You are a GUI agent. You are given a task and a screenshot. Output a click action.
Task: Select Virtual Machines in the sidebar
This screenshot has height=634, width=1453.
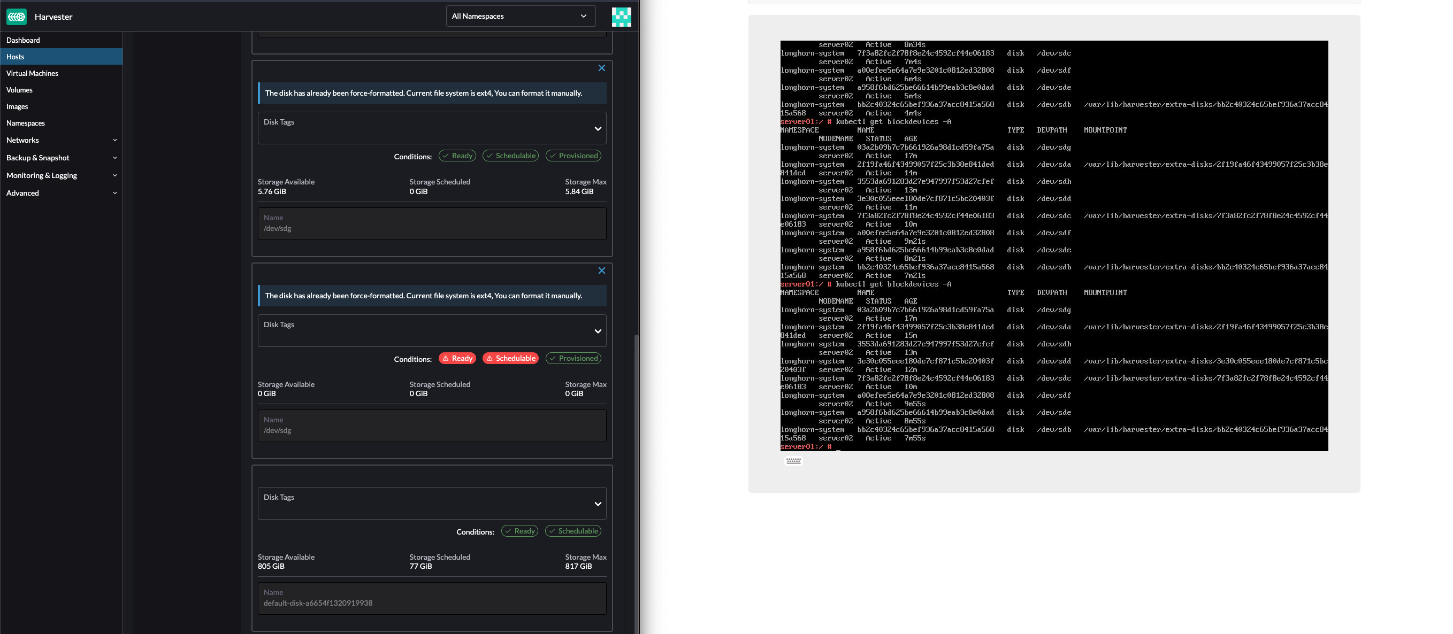coord(32,73)
